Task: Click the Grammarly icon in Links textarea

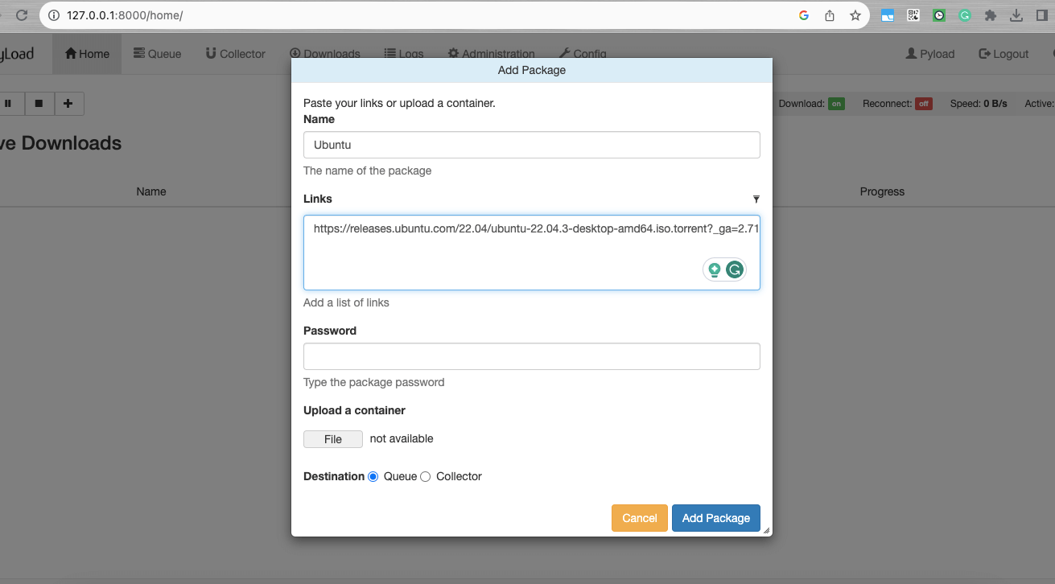Action: (x=734, y=270)
